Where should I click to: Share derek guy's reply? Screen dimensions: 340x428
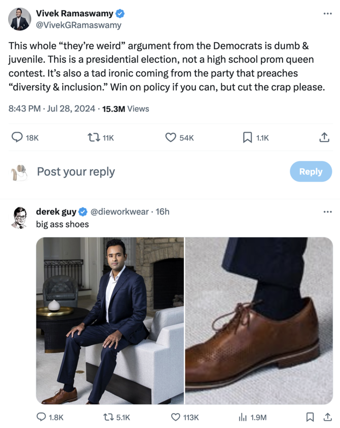coord(327,417)
